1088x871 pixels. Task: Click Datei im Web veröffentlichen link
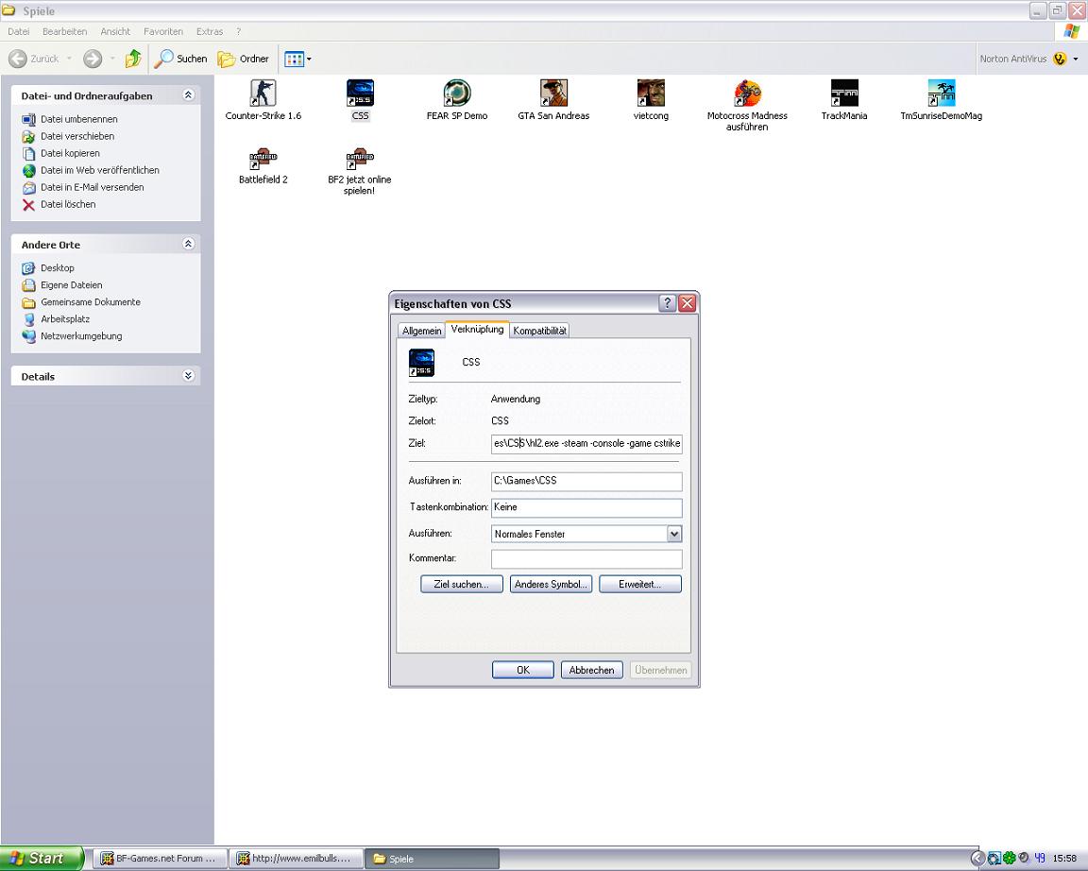click(100, 170)
